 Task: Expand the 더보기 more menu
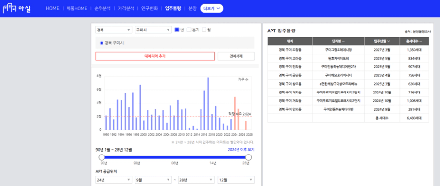tap(211, 9)
